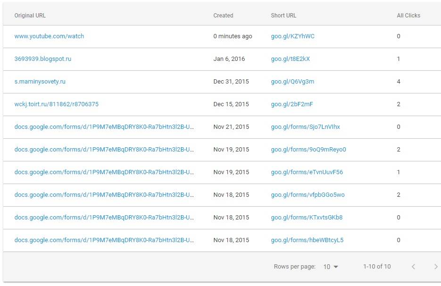
Task: Open short URL goo.gl/2bF2mF
Action: click(292, 104)
